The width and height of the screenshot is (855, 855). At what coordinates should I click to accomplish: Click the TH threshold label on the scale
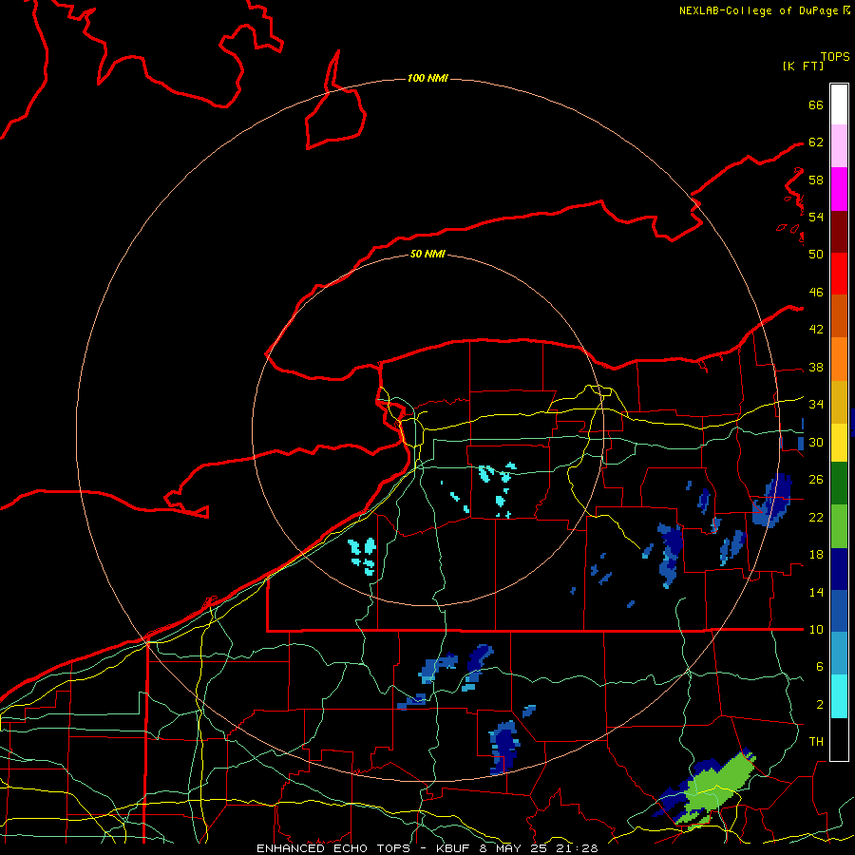[816, 742]
